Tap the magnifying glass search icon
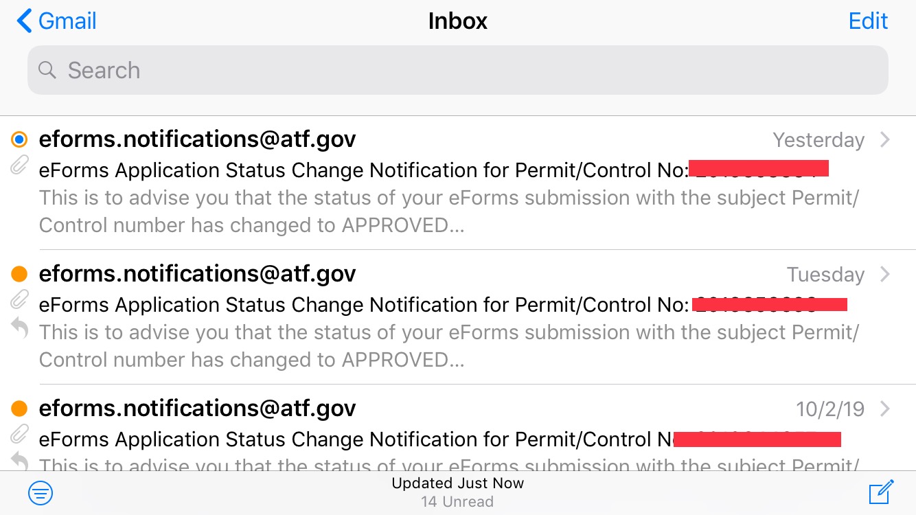Screen dimensions: 916x515 (x=47, y=70)
